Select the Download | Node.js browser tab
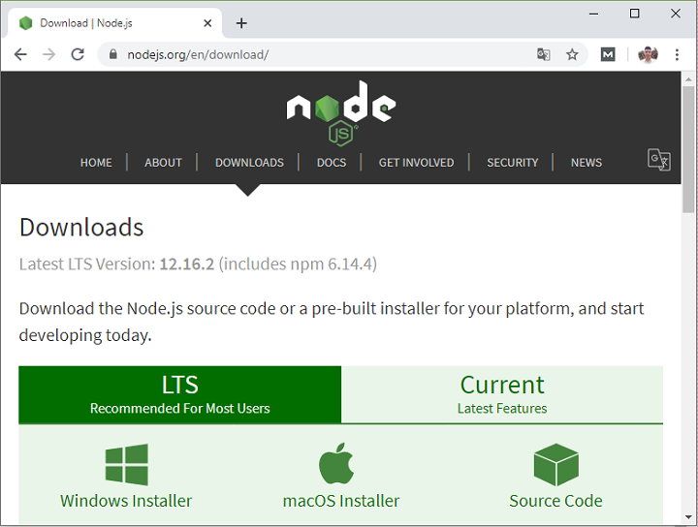The width and height of the screenshot is (698, 527). 114,22
